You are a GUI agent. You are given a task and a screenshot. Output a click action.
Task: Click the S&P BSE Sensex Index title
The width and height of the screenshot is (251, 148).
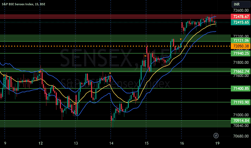(x=23, y=4)
